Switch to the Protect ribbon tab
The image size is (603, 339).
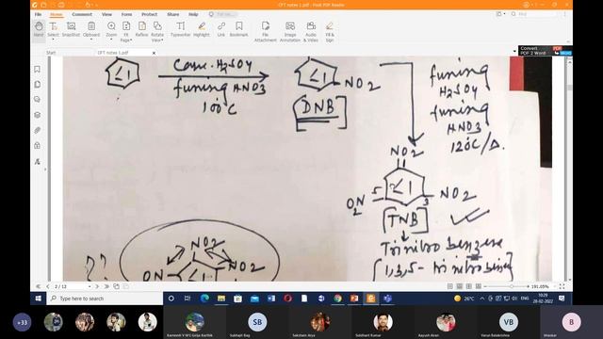(x=149, y=14)
